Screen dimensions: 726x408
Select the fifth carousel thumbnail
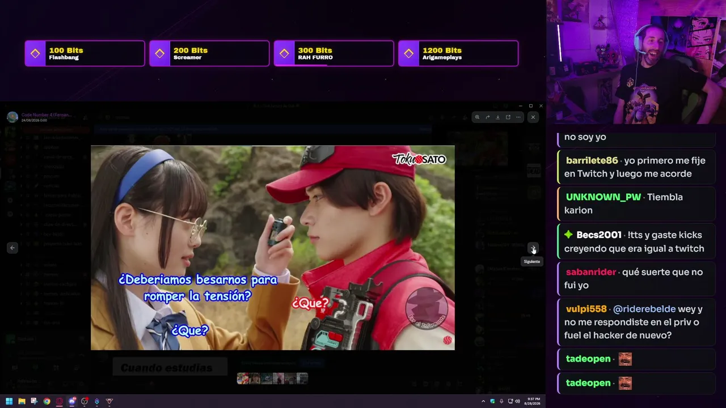290,379
